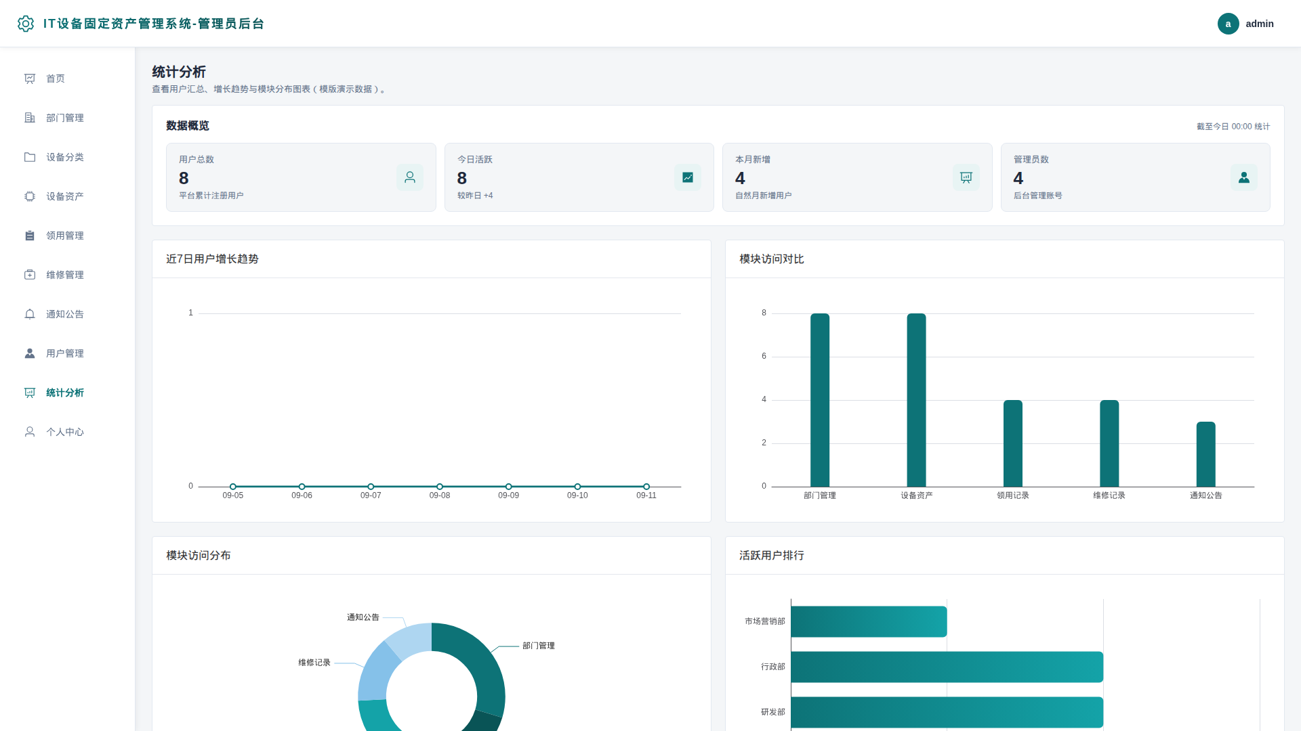1301x731 pixels.
Task: Click the 管理员数 stat label
Action: coord(1031,160)
